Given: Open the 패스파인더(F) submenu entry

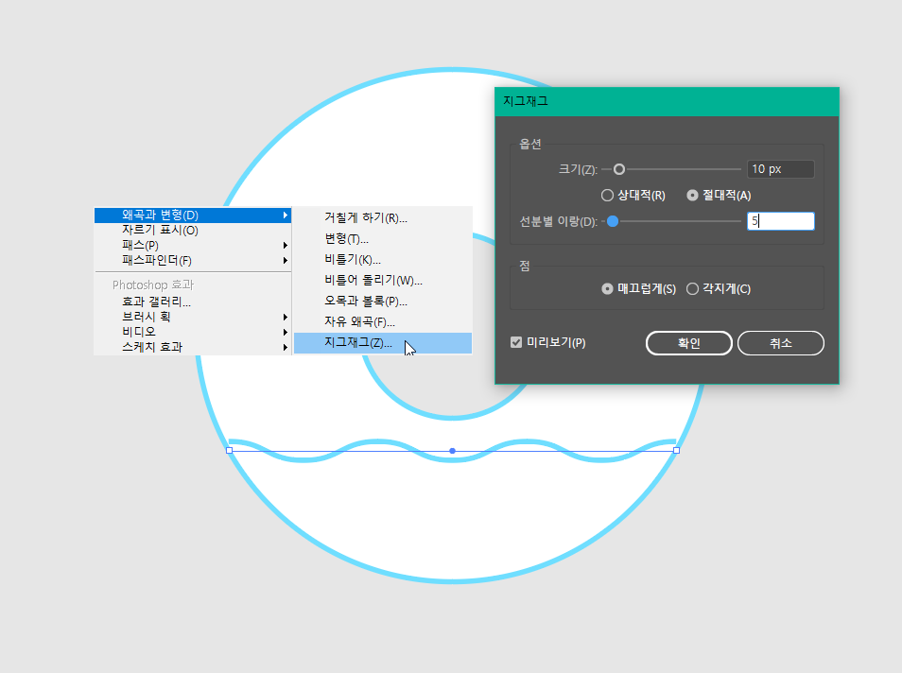Looking at the screenshot, I should click(x=192, y=261).
